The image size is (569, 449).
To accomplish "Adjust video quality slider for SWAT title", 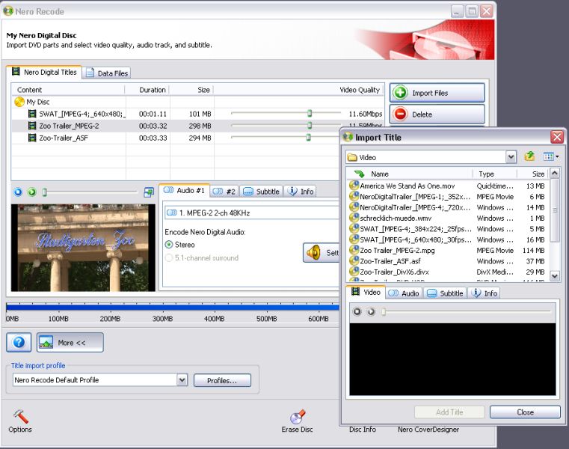I will click(310, 113).
